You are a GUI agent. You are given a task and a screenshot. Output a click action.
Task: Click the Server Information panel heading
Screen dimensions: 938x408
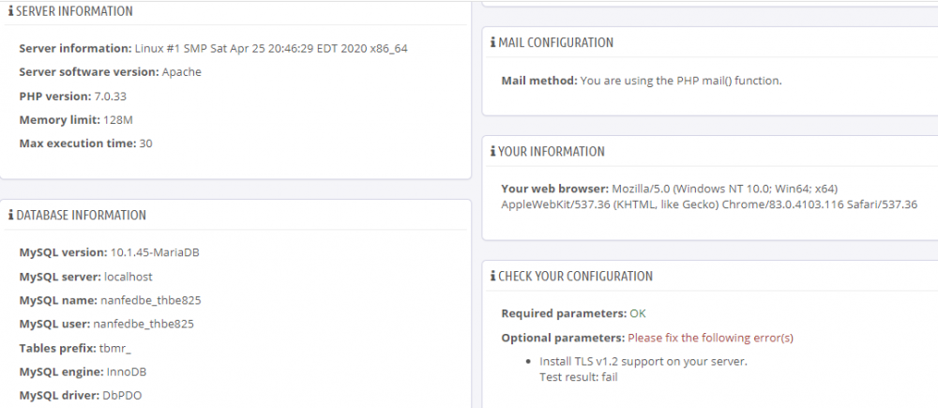75,11
